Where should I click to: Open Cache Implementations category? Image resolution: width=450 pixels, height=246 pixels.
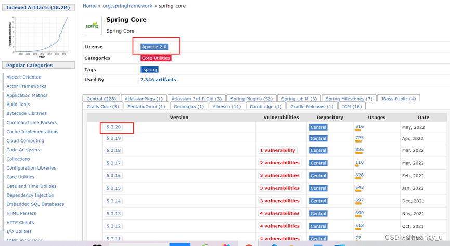[32, 132]
